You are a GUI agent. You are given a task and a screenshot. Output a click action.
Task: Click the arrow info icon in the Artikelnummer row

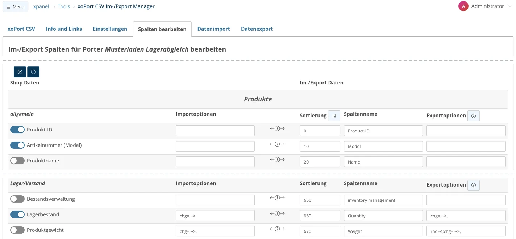[x=277, y=144]
